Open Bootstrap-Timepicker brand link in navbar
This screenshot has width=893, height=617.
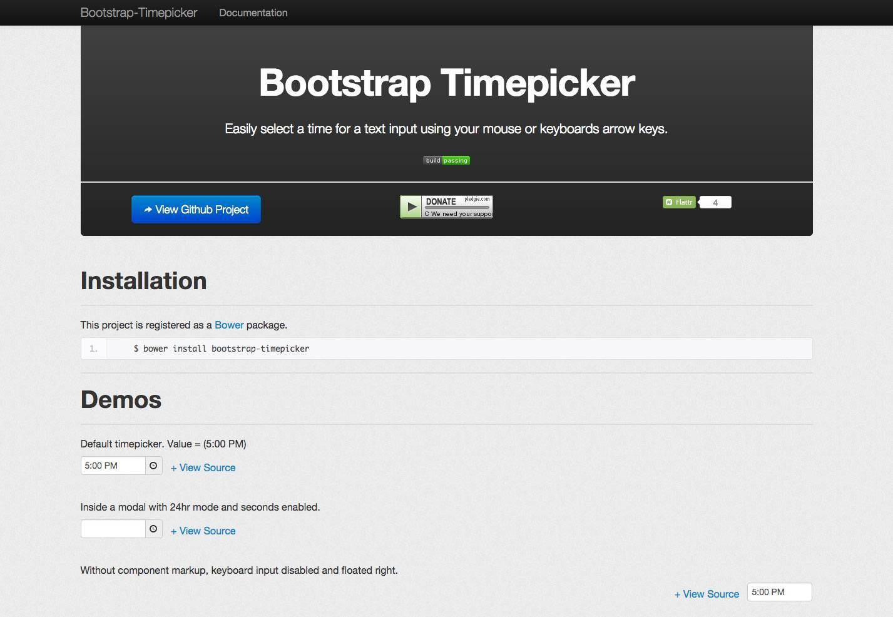[x=139, y=13]
